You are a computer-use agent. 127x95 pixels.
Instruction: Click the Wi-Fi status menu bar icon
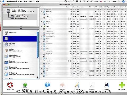pos(84,1)
